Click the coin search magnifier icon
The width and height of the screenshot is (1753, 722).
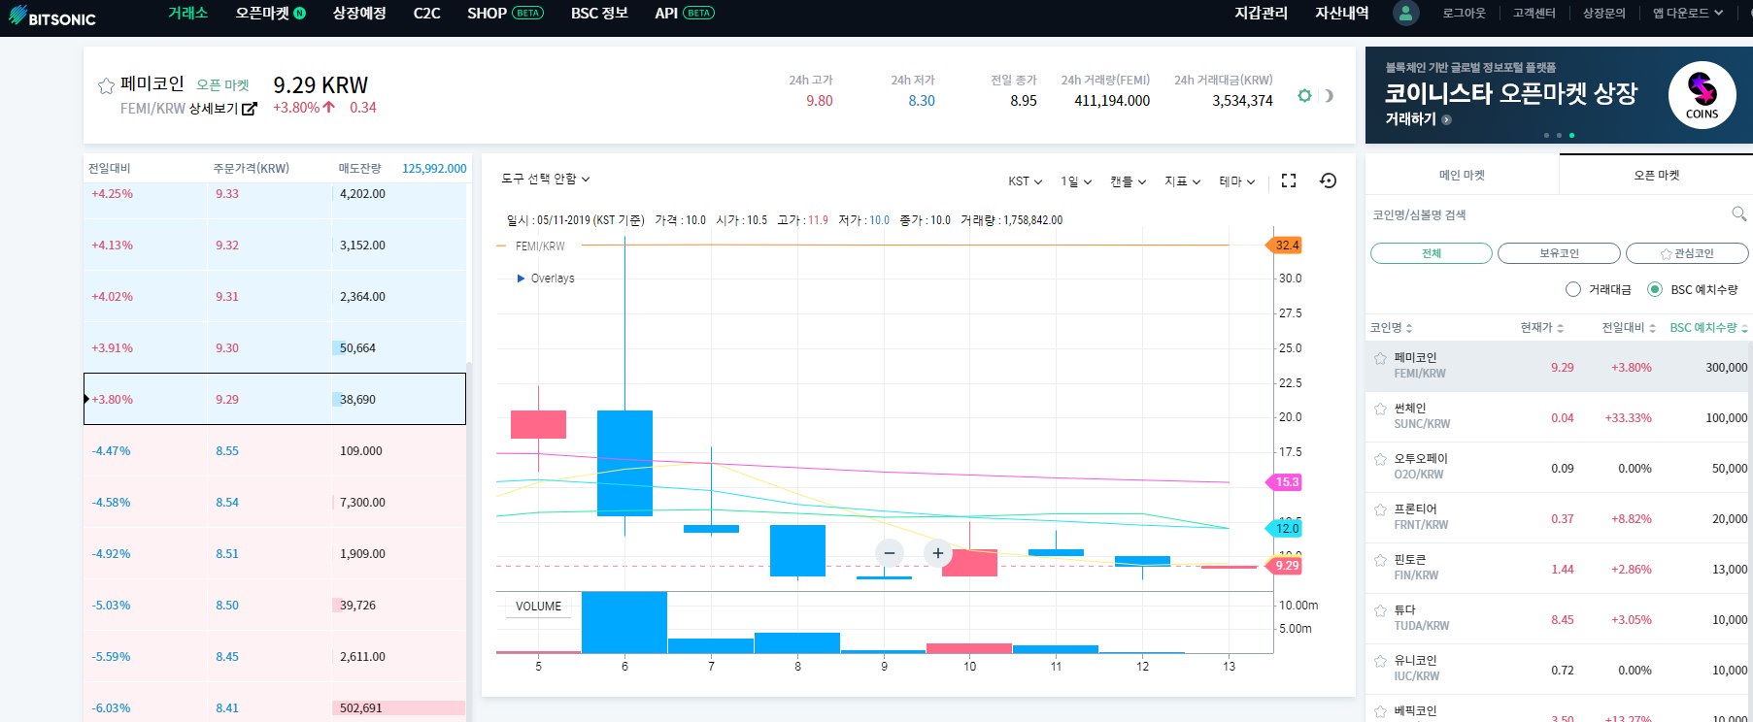coord(1738,213)
